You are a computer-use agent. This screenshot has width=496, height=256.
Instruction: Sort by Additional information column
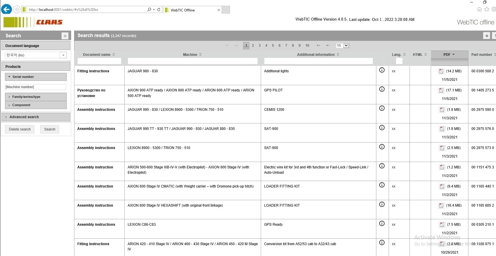318,55
